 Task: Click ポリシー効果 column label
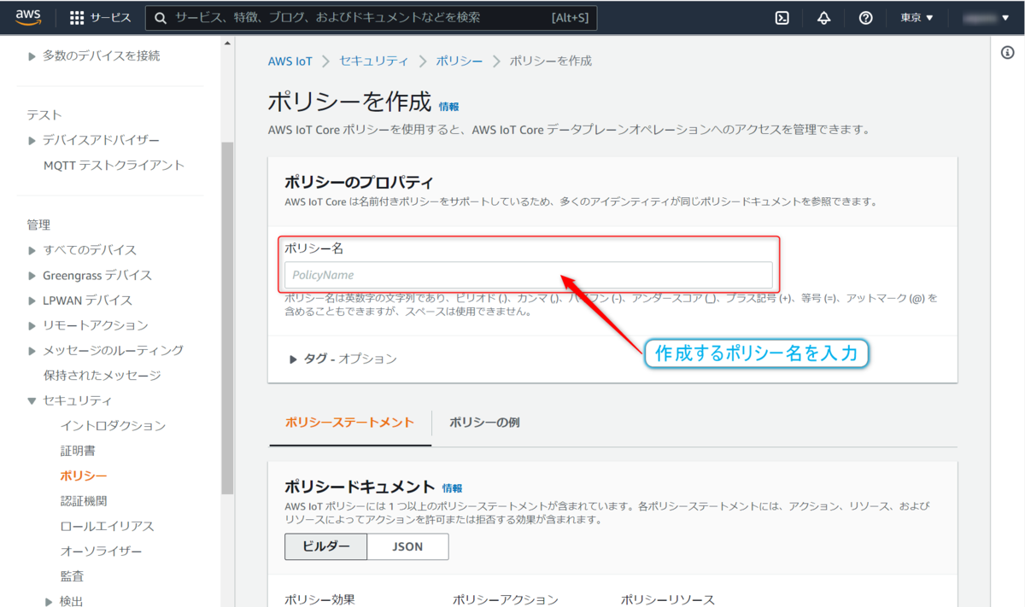tap(319, 599)
